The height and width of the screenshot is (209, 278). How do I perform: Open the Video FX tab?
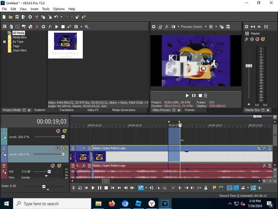pos(93,110)
